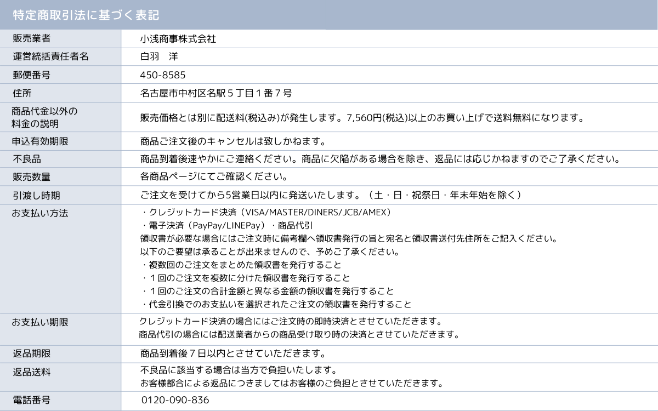
Task: Click the 申込有効期限 label
Action: [x=40, y=141]
